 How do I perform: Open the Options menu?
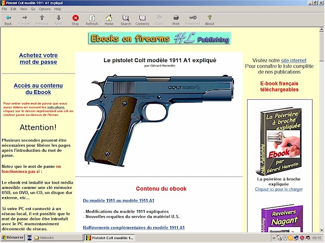(44, 9)
